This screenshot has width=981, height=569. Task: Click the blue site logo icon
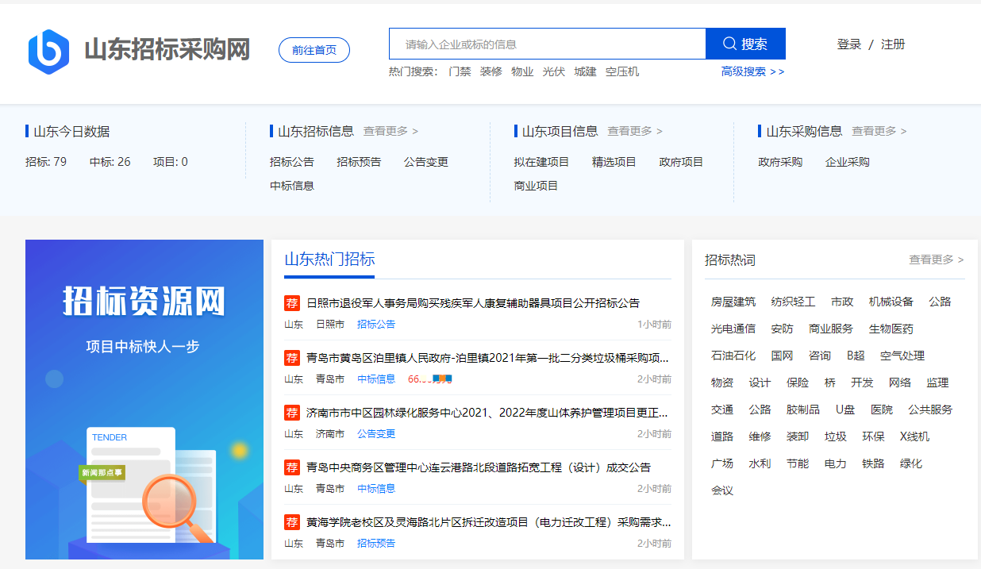coord(48,52)
